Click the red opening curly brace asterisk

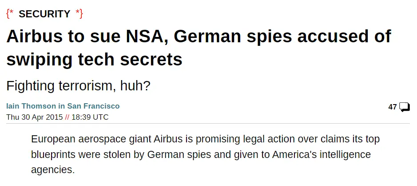click(10, 13)
